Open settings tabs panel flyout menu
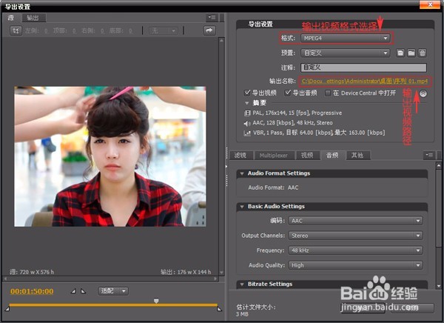 click(x=429, y=155)
